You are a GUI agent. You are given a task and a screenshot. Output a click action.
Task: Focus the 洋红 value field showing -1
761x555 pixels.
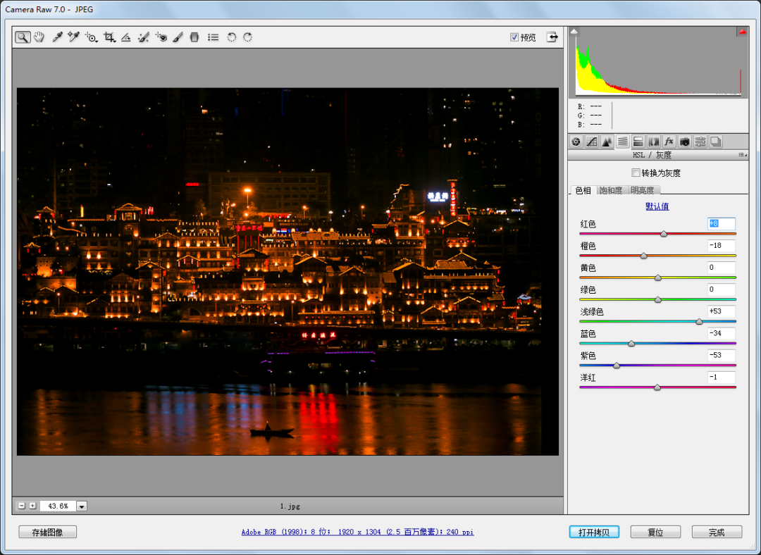pos(722,377)
